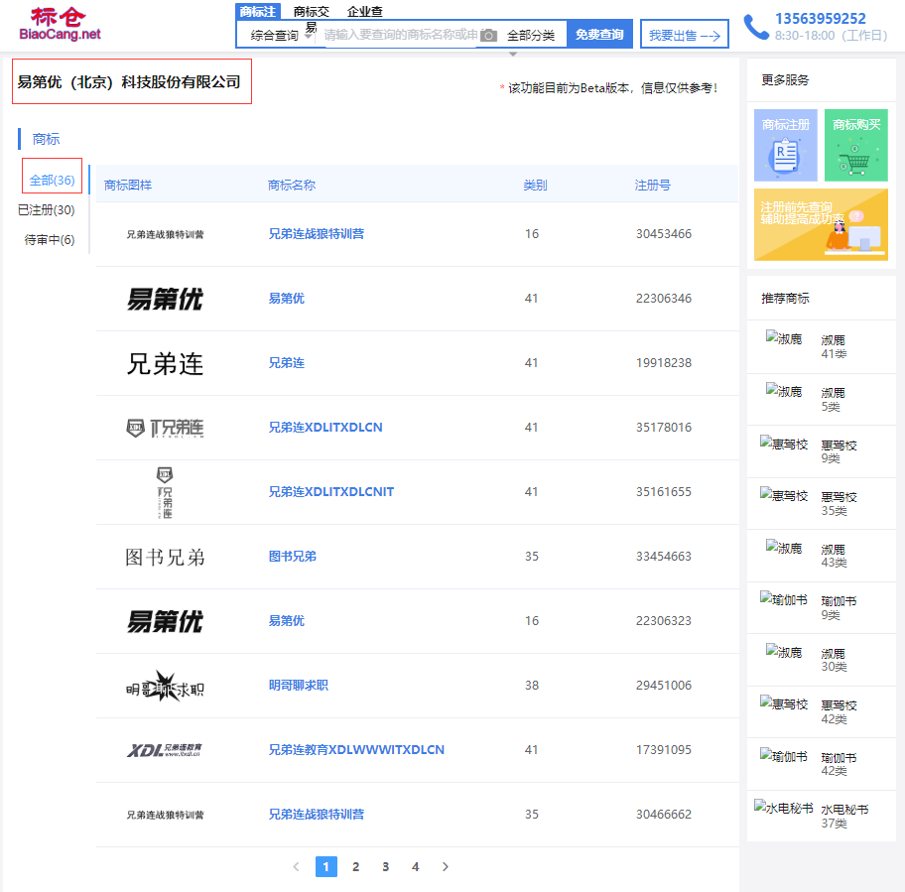Switch to the 商标注 tab

pos(257,11)
